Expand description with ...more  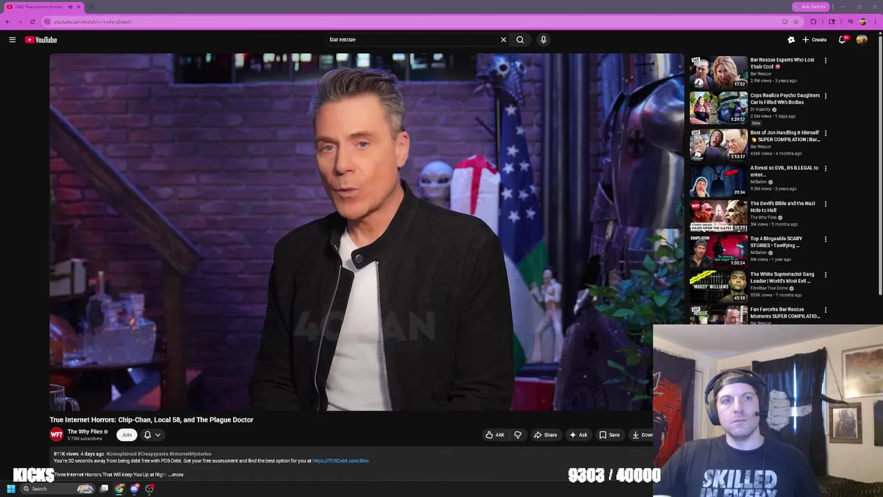[x=176, y=475]
